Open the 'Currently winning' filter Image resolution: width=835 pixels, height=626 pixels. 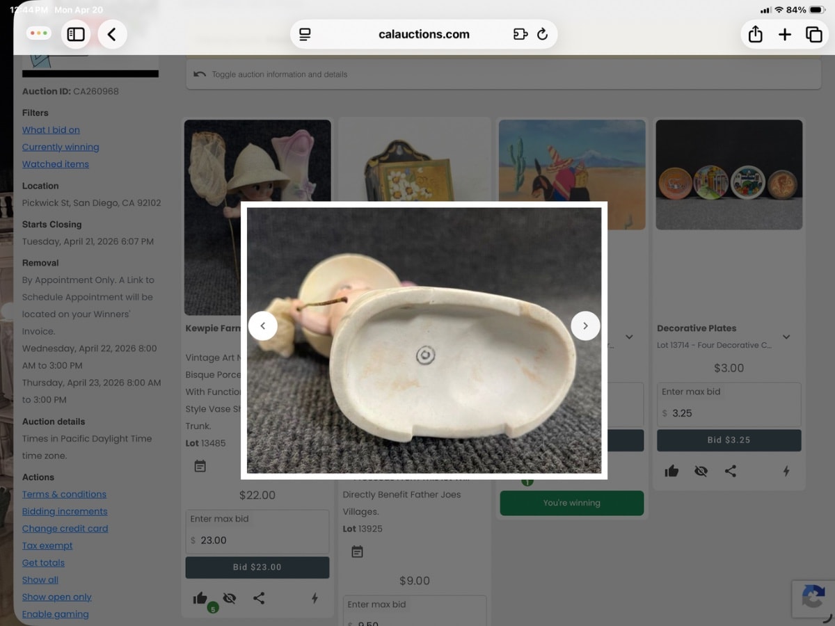pos(61,147)
